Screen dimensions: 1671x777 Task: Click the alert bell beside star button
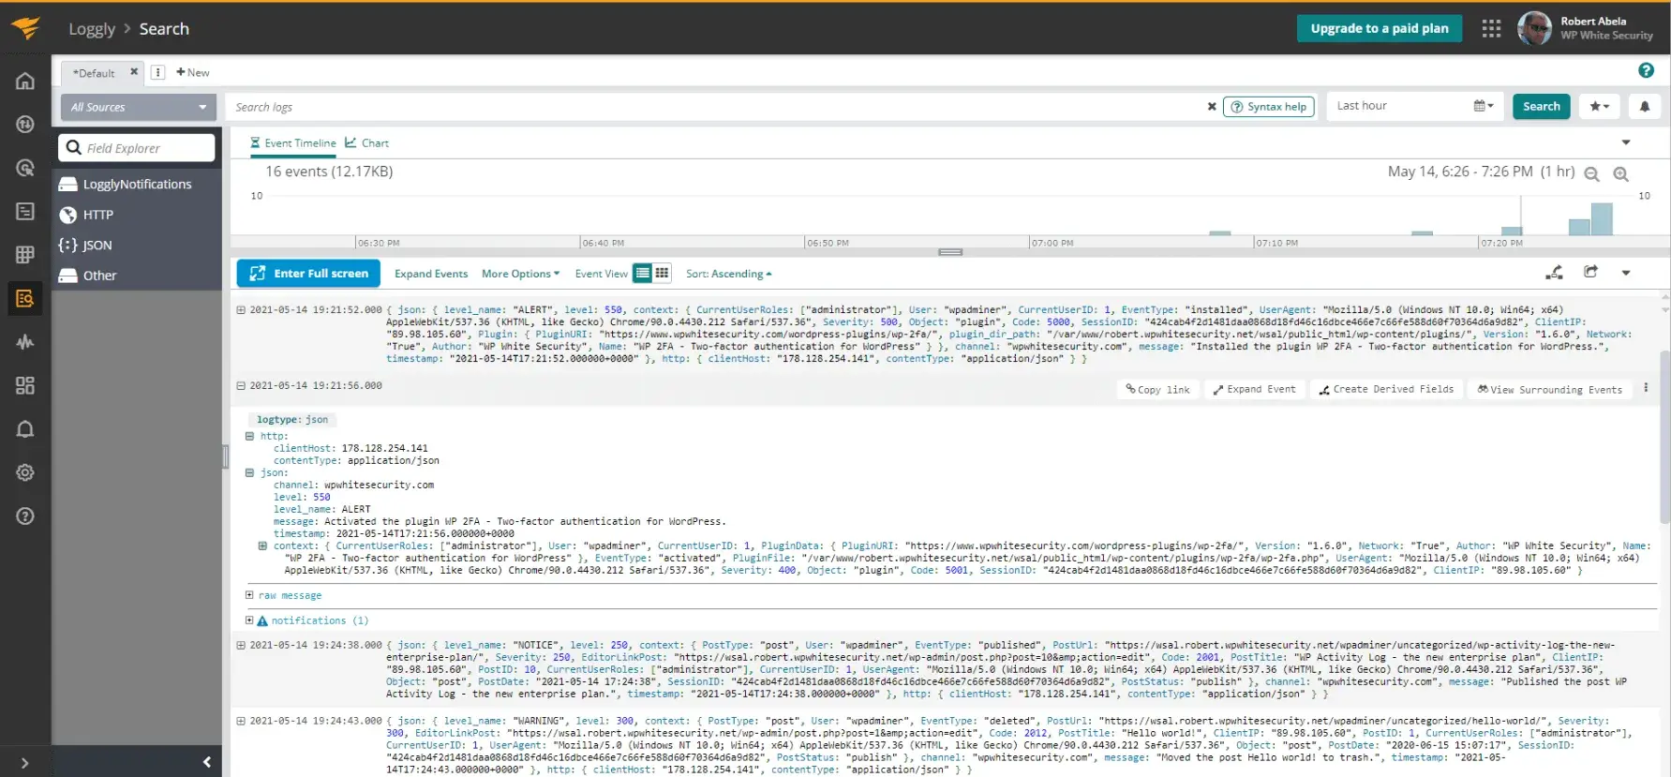coord(1645,107)
